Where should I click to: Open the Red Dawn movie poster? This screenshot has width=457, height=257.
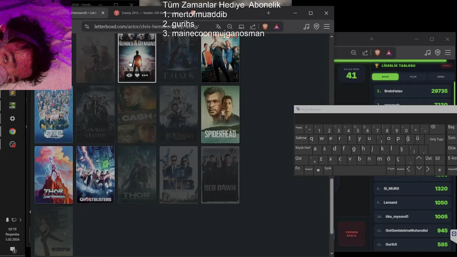click(x=220, y=175)
